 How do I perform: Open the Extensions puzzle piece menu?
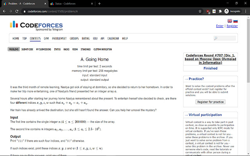tap(220, 11)
